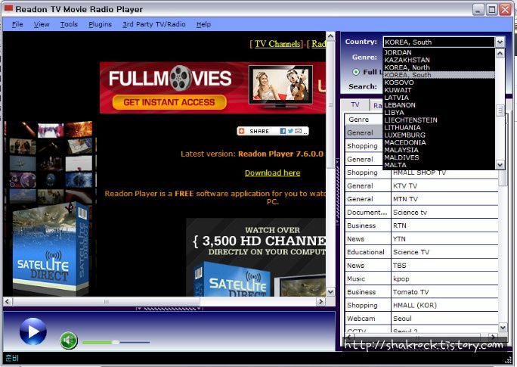Click channel list scroll-down arrow
Screen dimensions: 517x367
503,328
